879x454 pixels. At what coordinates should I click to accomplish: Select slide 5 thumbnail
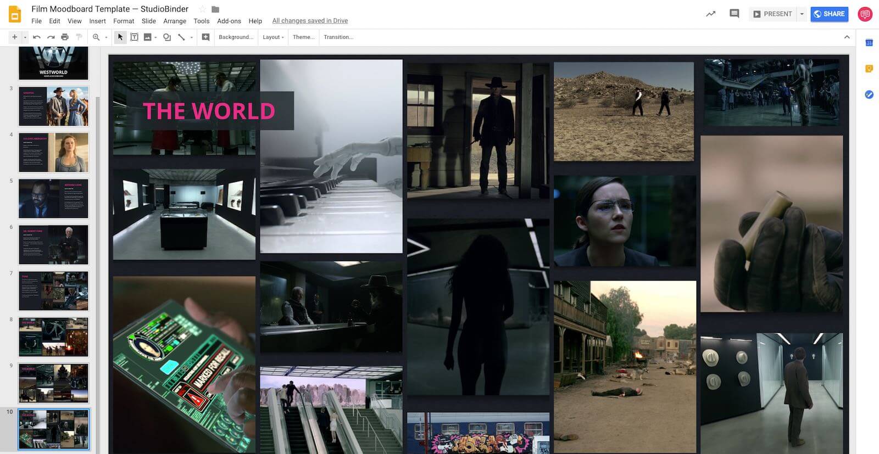[53, 198]
